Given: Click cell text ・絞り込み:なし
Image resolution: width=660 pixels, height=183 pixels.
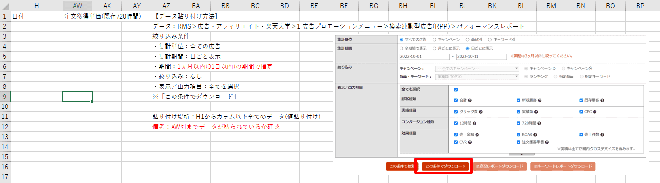Looking at the screenshot, I should coord(177,76).
